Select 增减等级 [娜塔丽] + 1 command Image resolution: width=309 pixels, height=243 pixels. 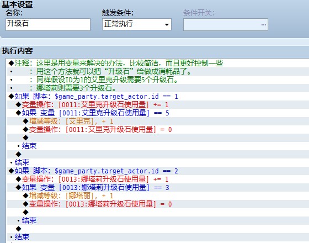pyautogui.click(x=158, y=196)
